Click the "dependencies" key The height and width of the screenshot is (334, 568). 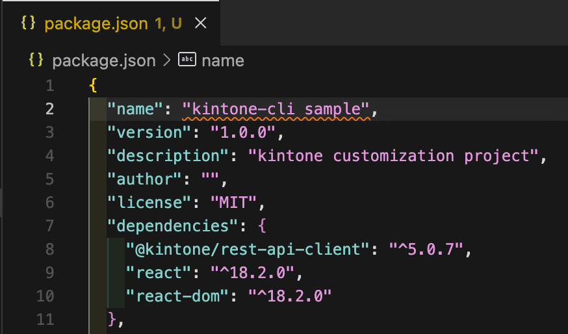click(x=173, y=226)
